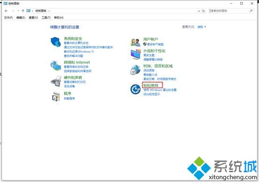Screen dimensions: 259x182
Task: Expand the address bar history dropdown
Action: point(199,11)
